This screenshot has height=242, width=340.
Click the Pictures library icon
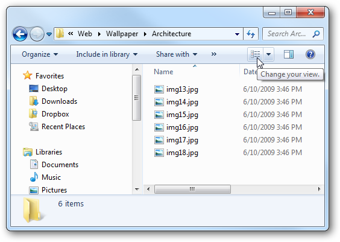pos(34,190)
